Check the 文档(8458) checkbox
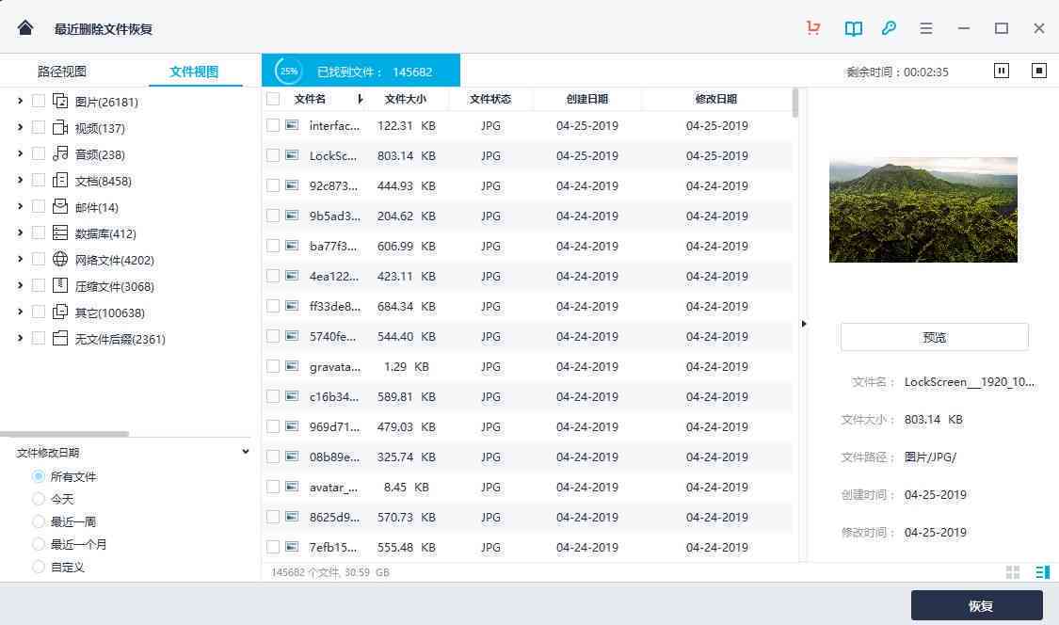Screen dimensions: 1059x625 39,181
